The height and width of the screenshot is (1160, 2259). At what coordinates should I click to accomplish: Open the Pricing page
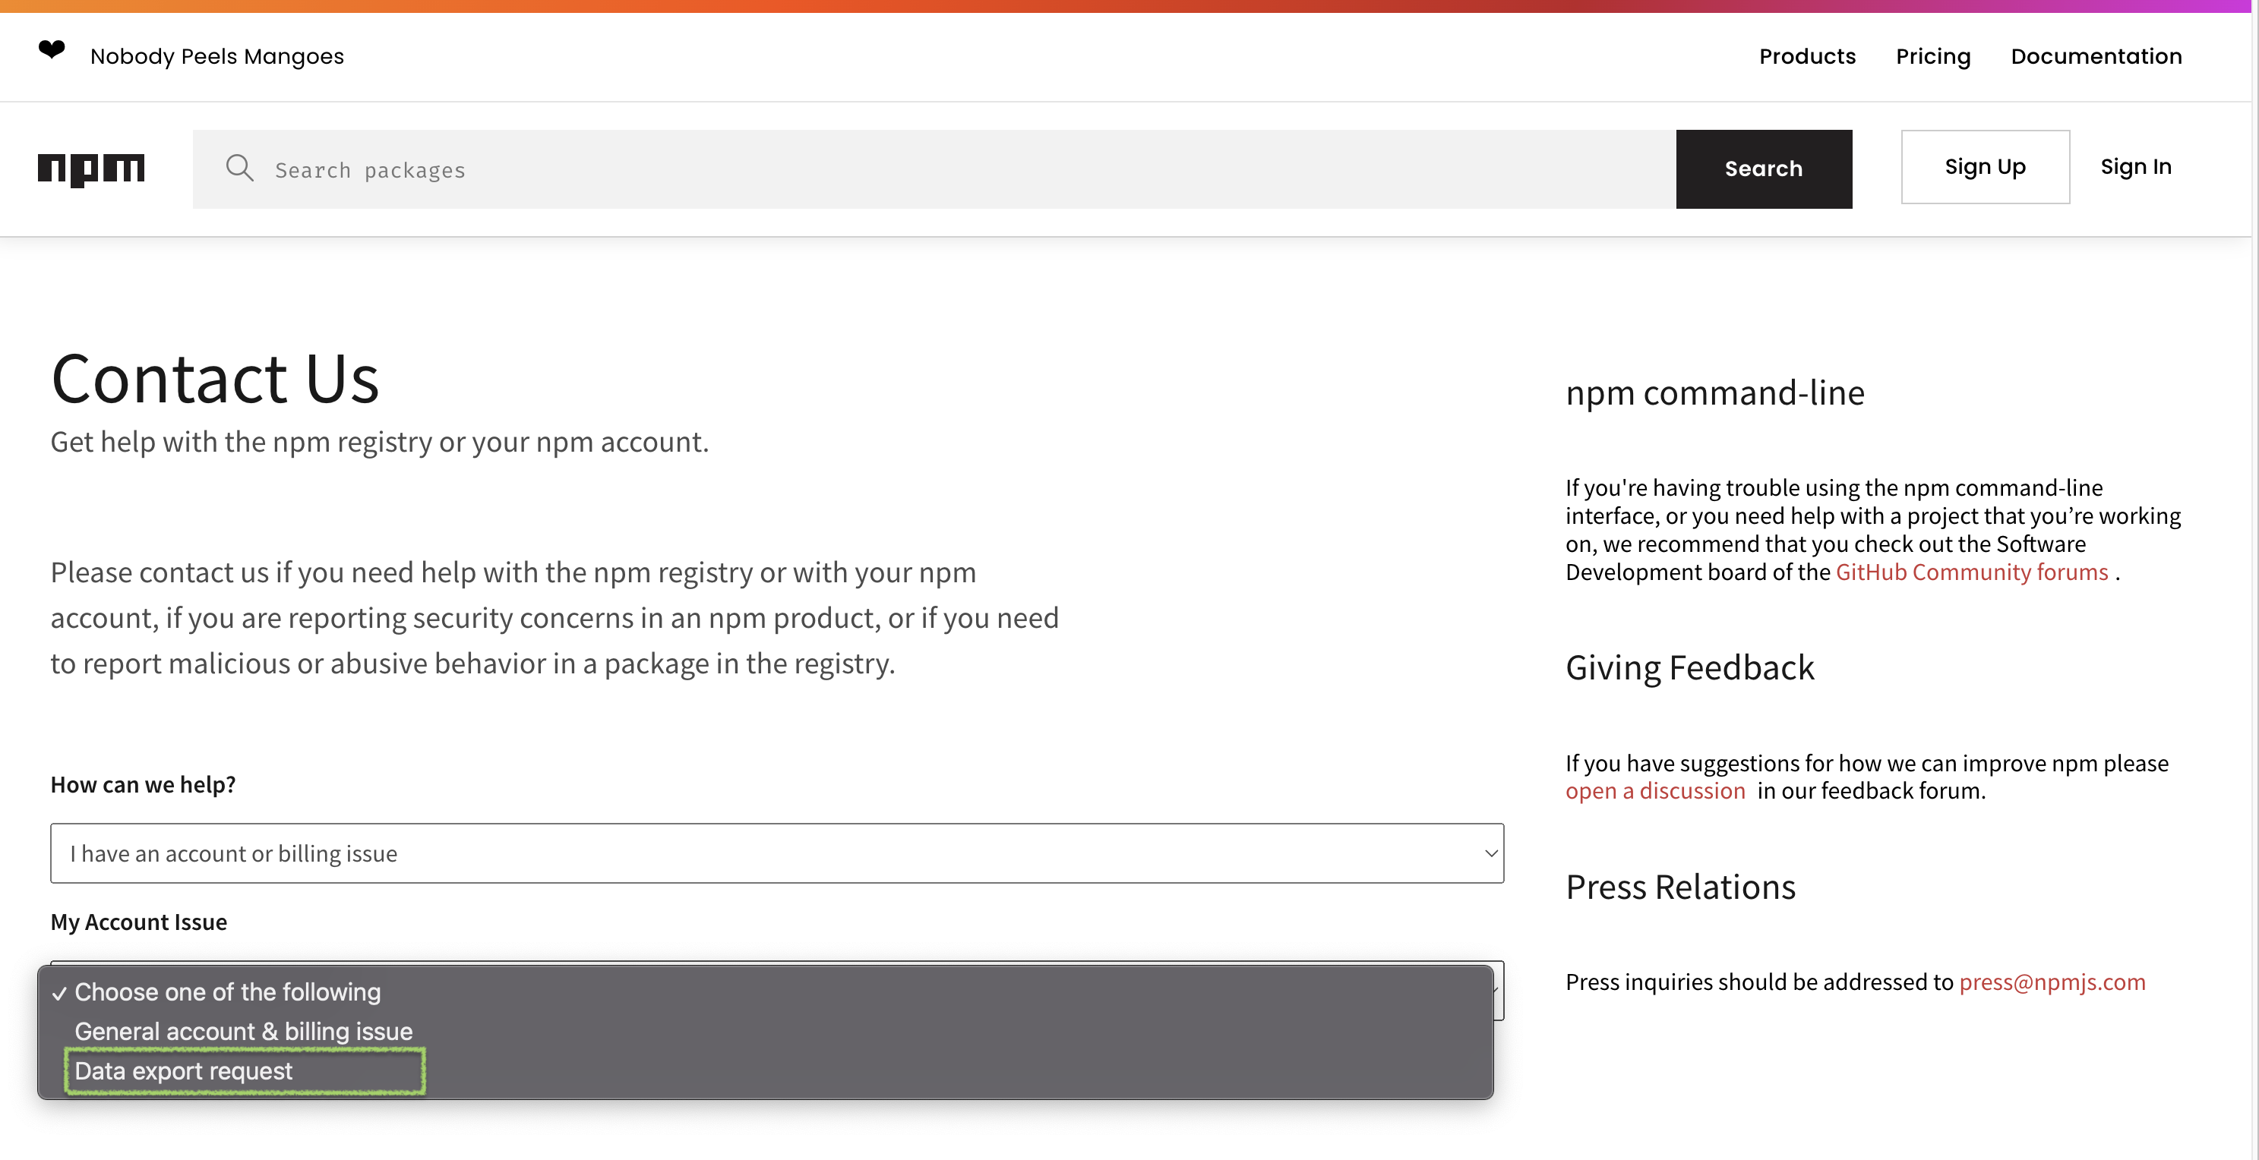1933,56
